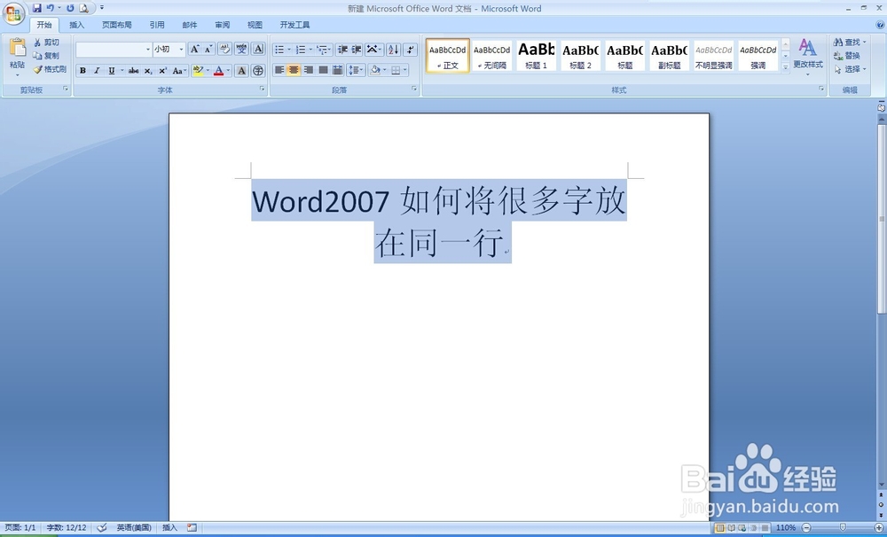Apply the 副标题 (Subtitle) style
The height and width of the screenshot is (537, 887).
[669, 56]
